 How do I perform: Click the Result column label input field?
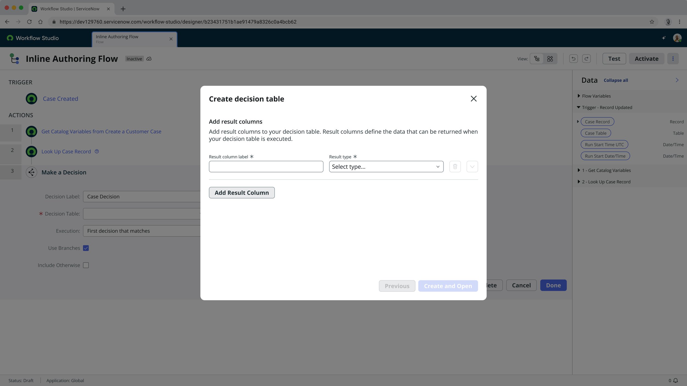click(266, 167)
